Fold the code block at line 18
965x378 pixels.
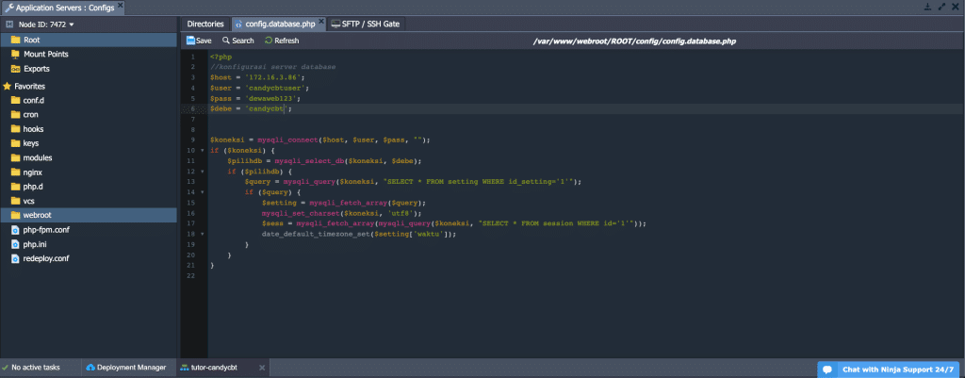pyautogui.click(x=203, y=233)
